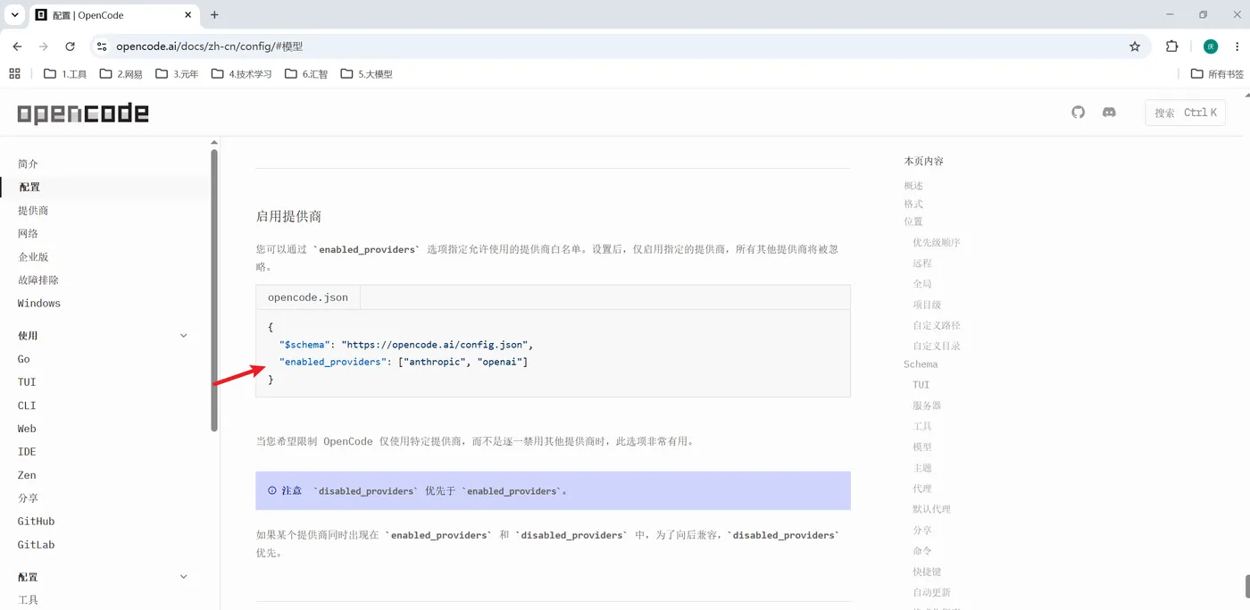
Task: Select the TUI sidebar entry
Action: pyautogui.click(x=27, y=382)
